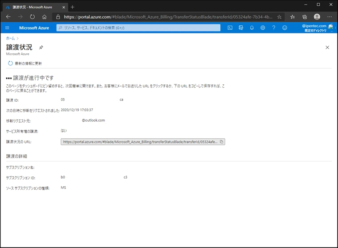The image size is (338, 248).
Task: Click the 移転リクエスト元 label
Action: tap(18, 121)
